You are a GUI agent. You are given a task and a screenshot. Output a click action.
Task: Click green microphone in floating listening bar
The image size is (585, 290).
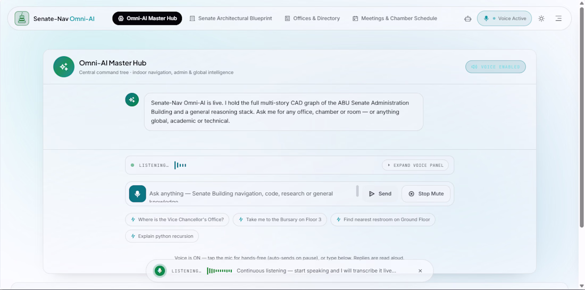pyautogui.click(x=160, y=271)
